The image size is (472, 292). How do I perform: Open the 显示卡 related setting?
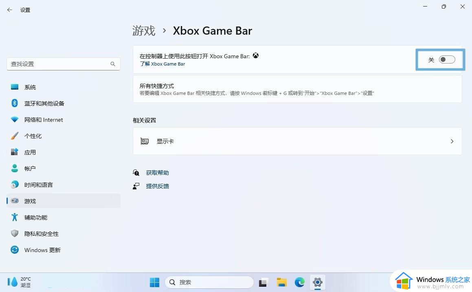(x=297, y=141)
